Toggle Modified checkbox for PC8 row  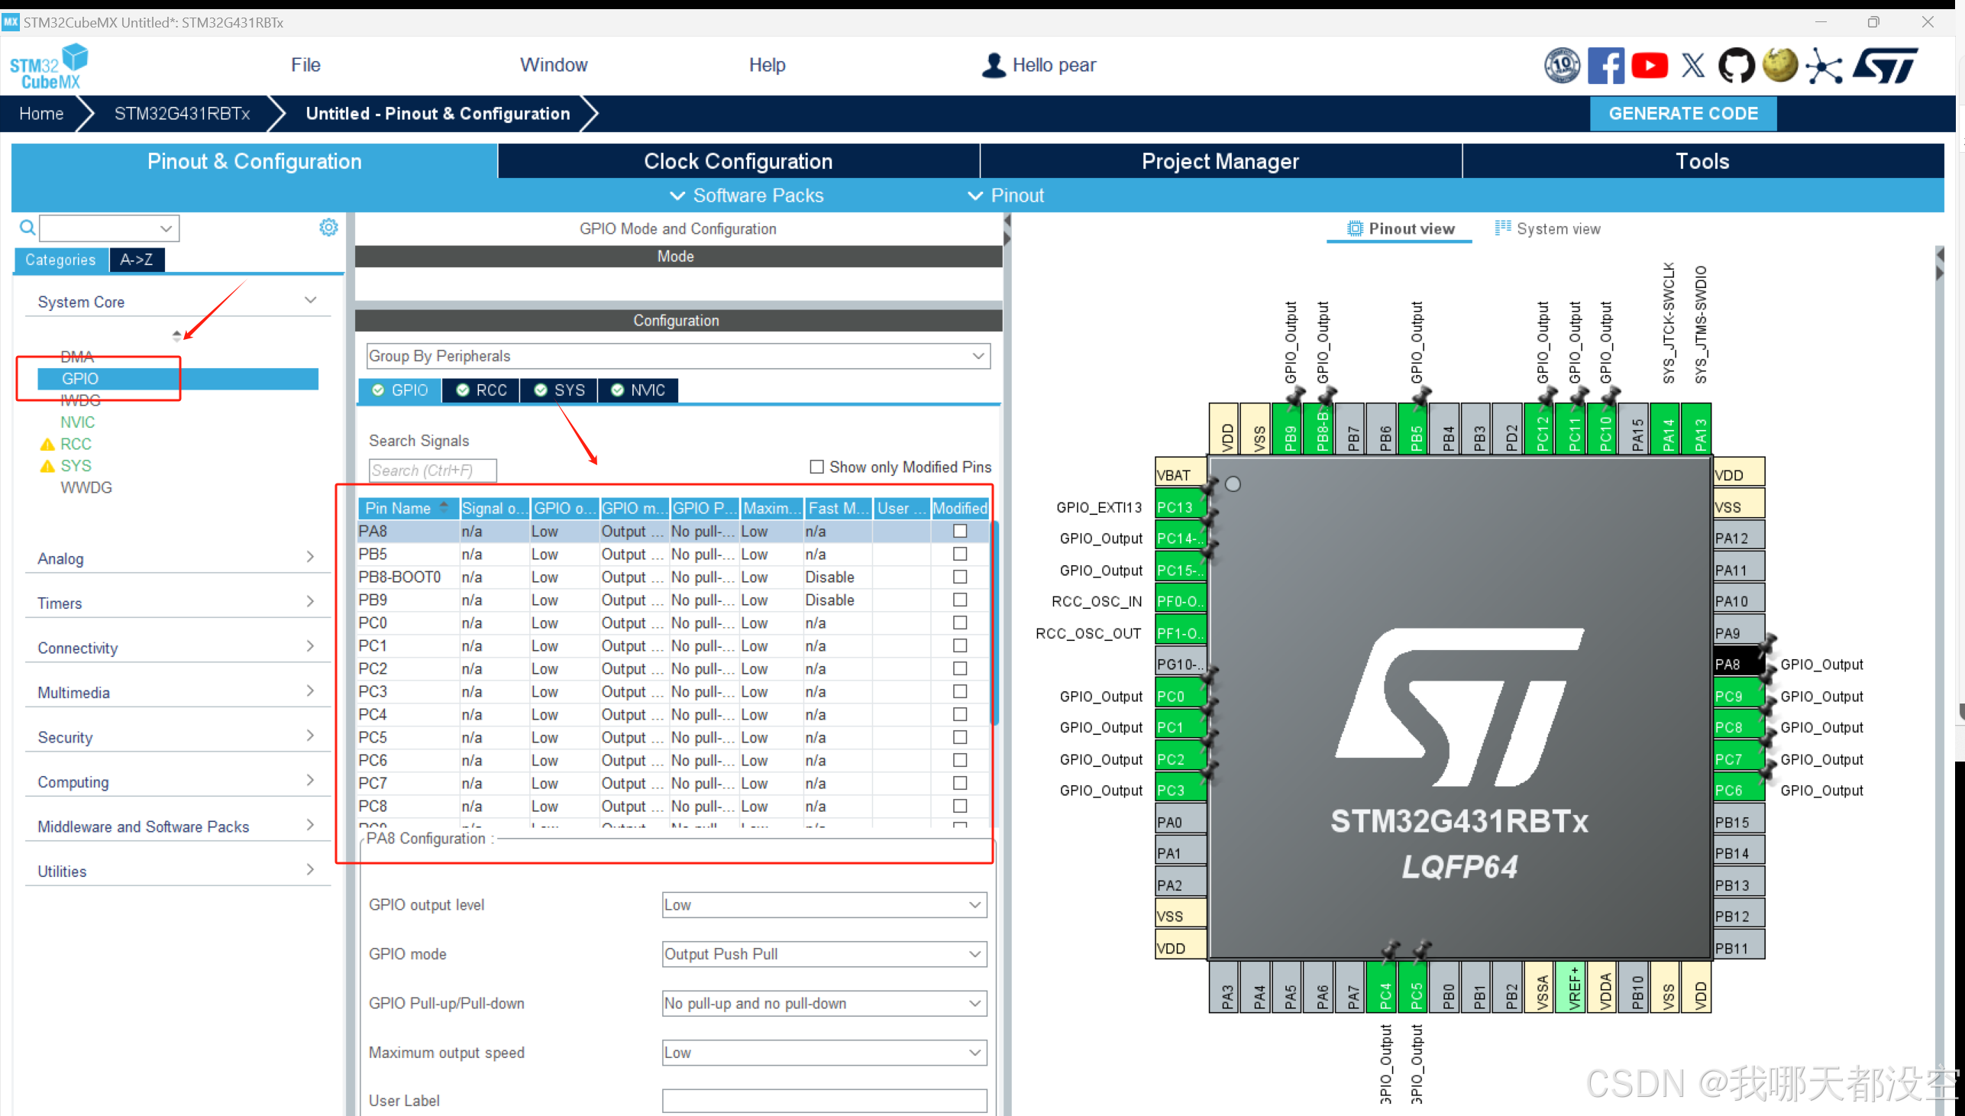pyautogui.click(x=960, y=807)
